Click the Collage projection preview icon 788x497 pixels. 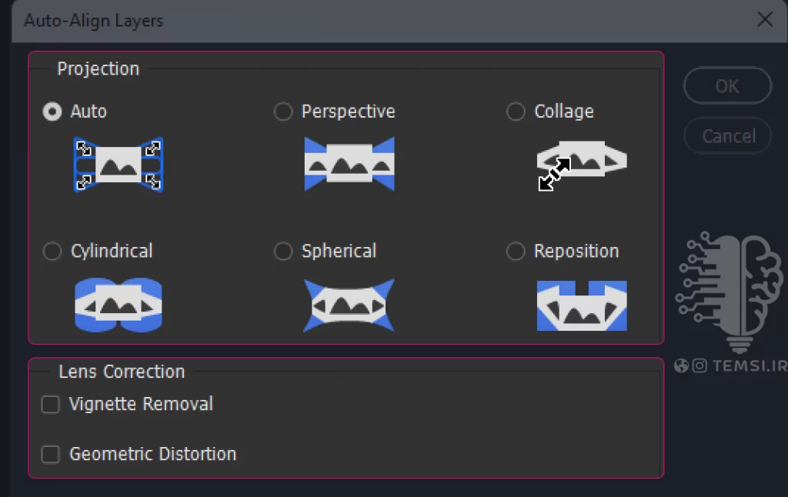tap(582, 165)
